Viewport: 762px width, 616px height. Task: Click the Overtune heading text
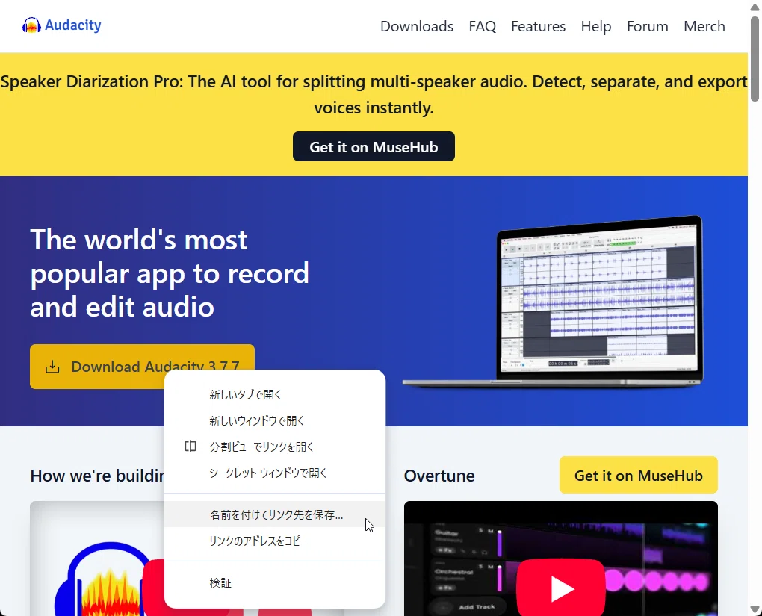[439, 476]
